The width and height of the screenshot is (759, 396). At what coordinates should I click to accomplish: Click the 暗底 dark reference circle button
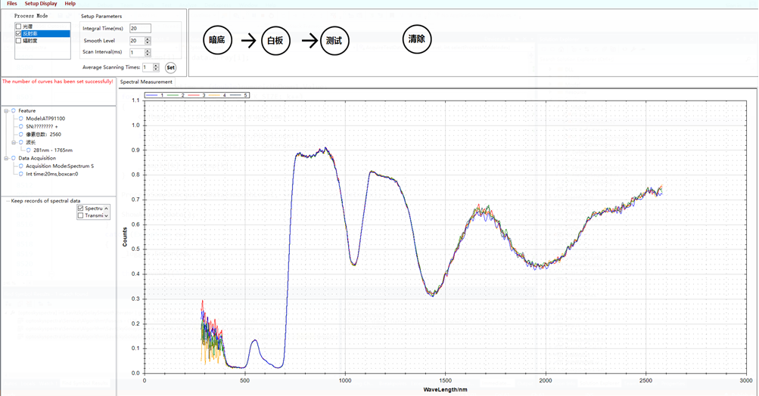[217, 40]
